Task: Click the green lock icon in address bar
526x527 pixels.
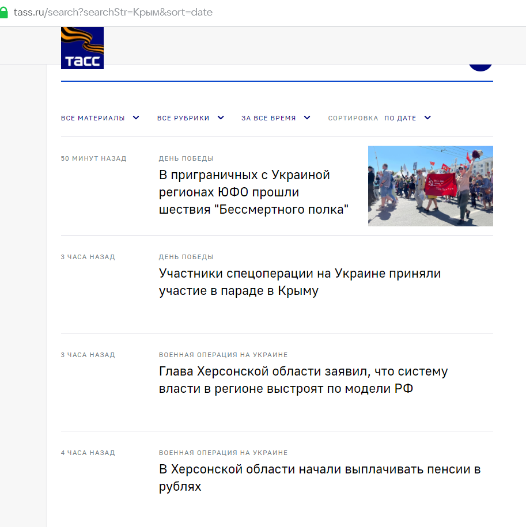Action: 3,13
